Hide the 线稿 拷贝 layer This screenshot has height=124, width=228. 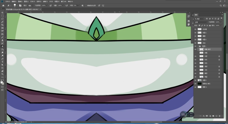pyautogui.click(x=195, y=49)
